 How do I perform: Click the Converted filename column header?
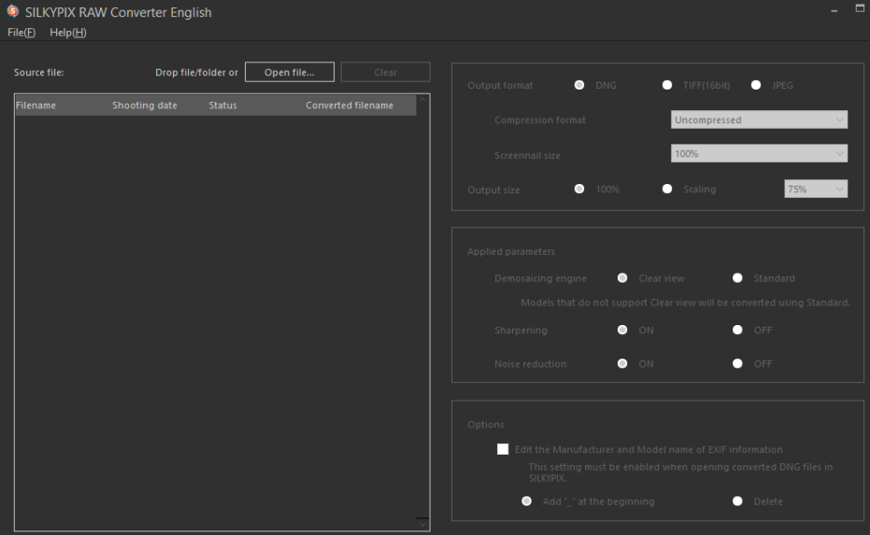coord(349,106)
